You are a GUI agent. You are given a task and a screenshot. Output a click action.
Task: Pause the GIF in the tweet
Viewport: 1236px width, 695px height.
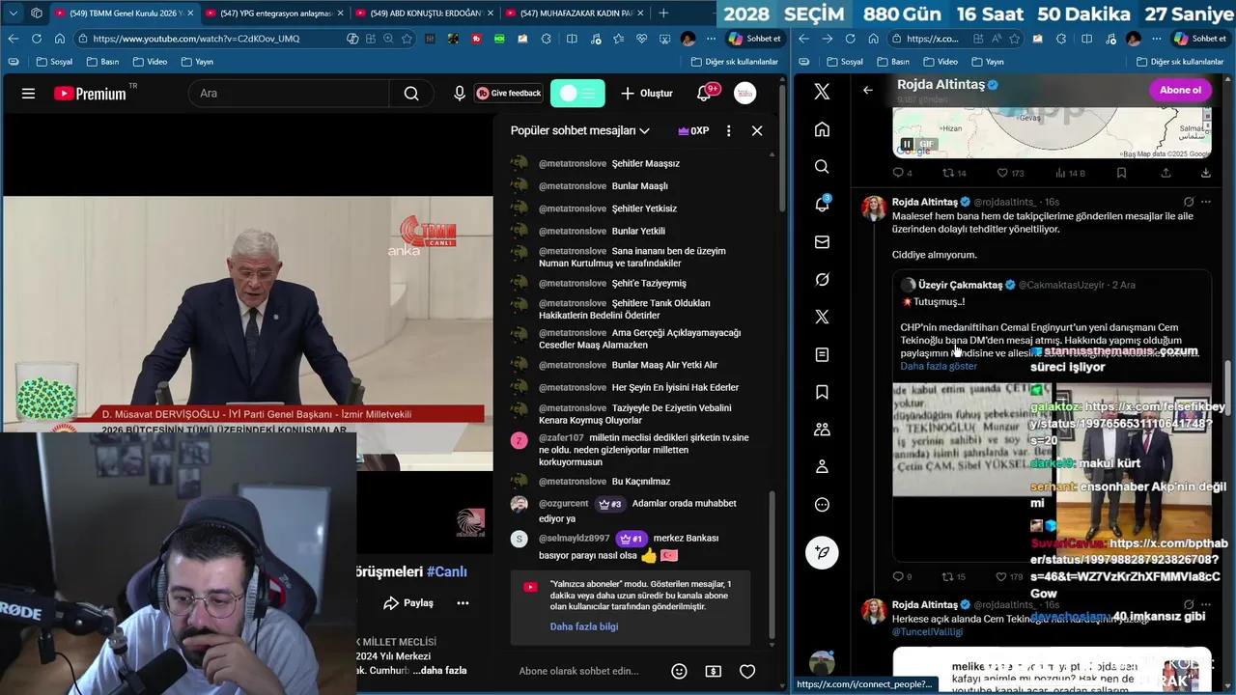click(x=906, y=144)
